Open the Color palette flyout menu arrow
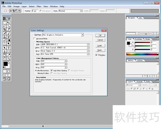Screen dimensions: 161x129 point(157,39)
